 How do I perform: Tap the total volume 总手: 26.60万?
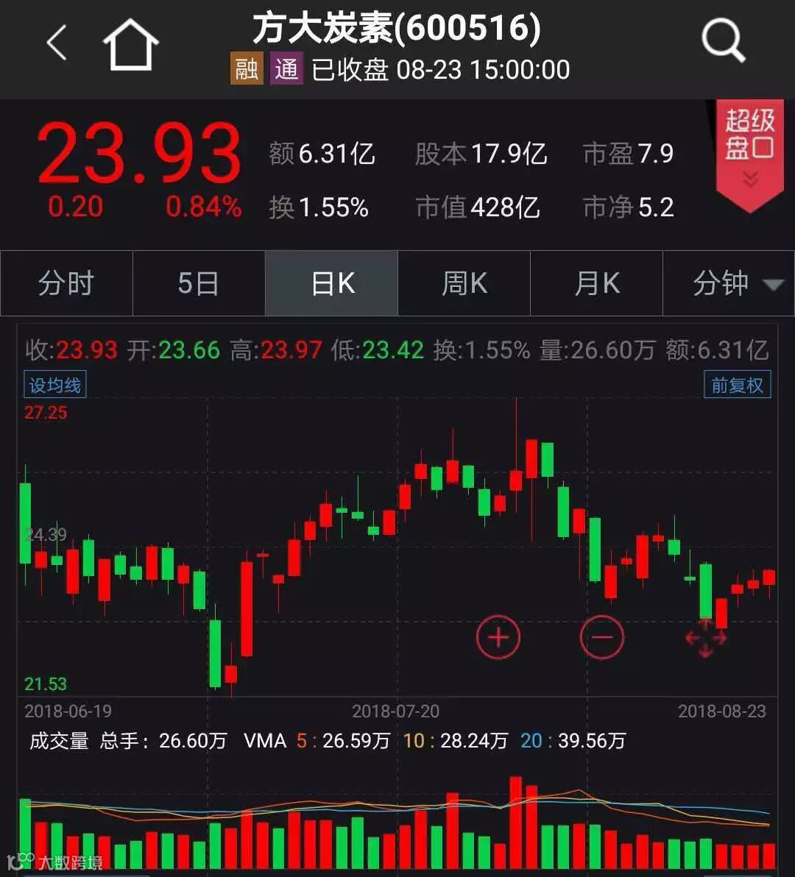[163, 741]
